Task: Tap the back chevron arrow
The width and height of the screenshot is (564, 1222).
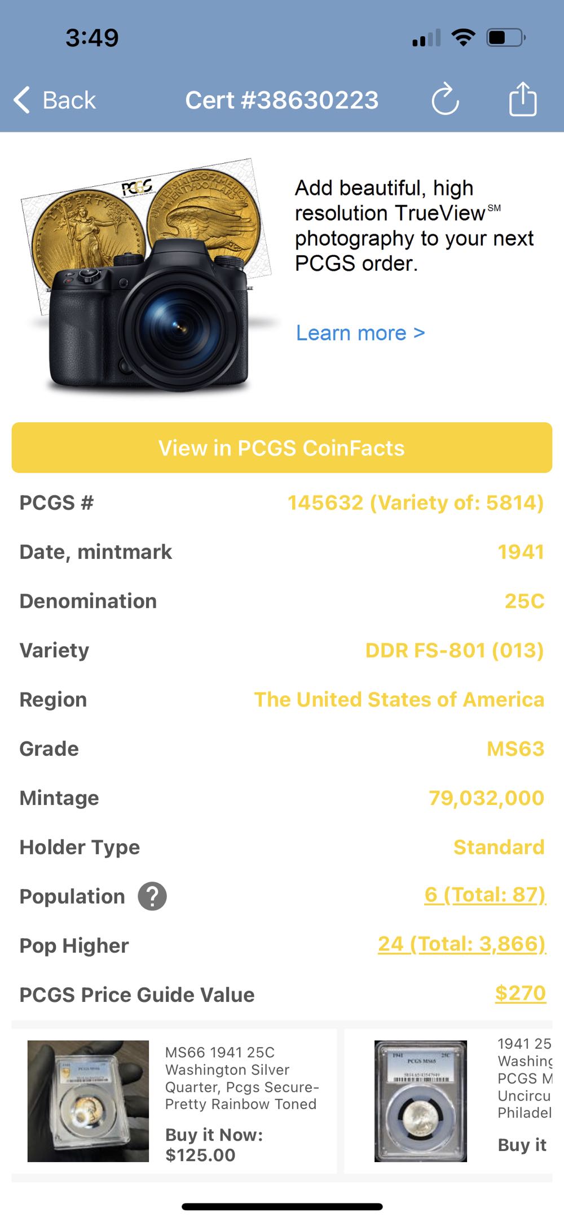Action: pyautogui.click(x=22, y=100)
